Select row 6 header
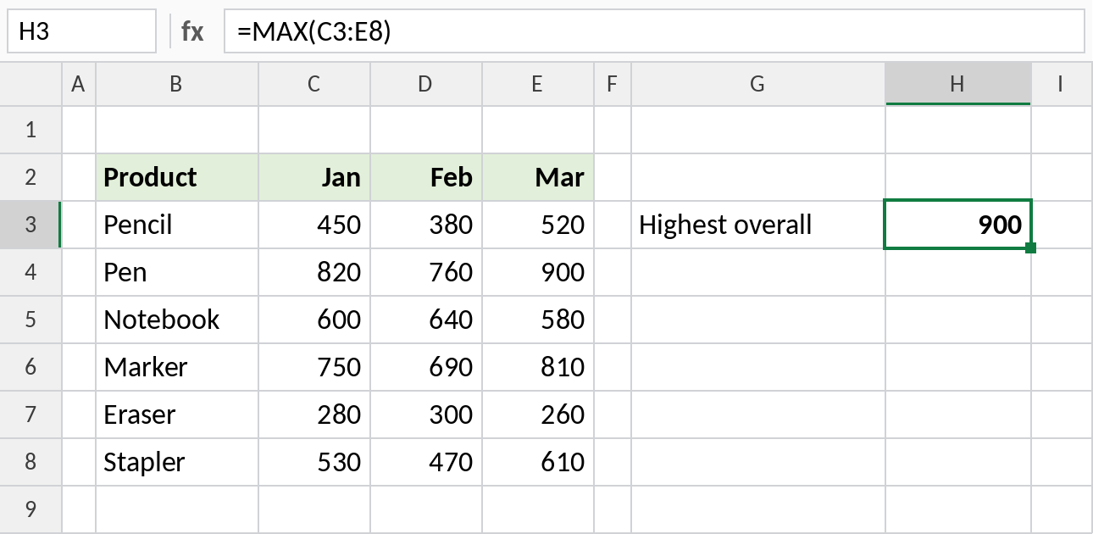The height and width of the screenshot is (534, 1093). (x=31, y=367)
